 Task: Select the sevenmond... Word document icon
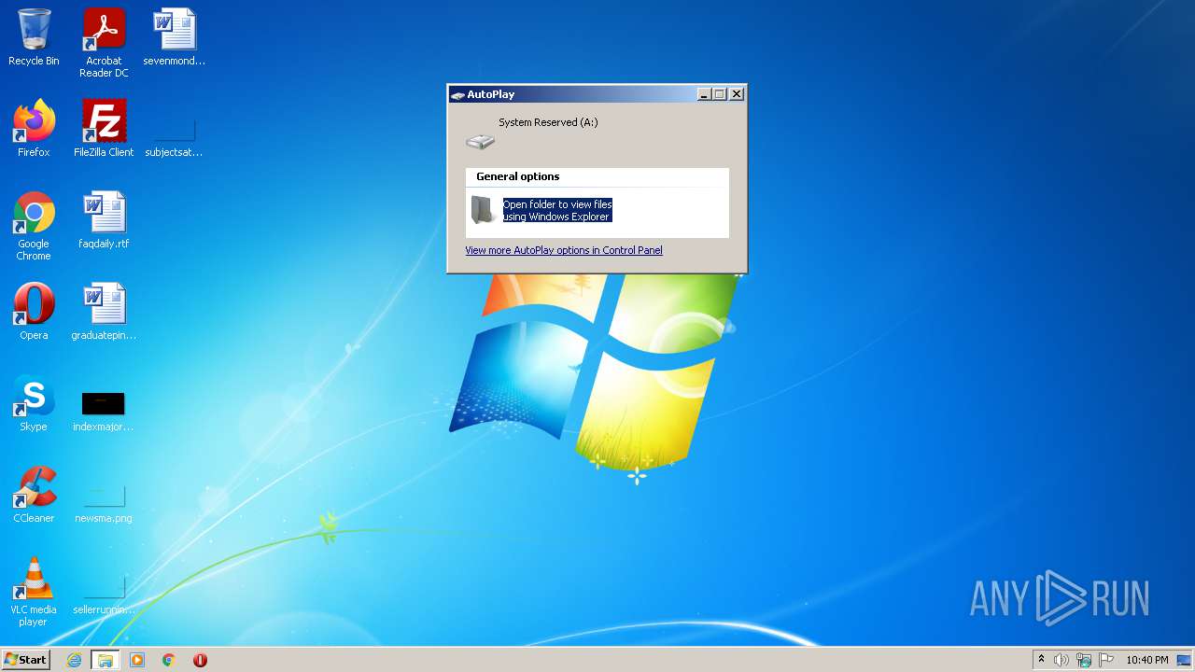pos(175,37)
